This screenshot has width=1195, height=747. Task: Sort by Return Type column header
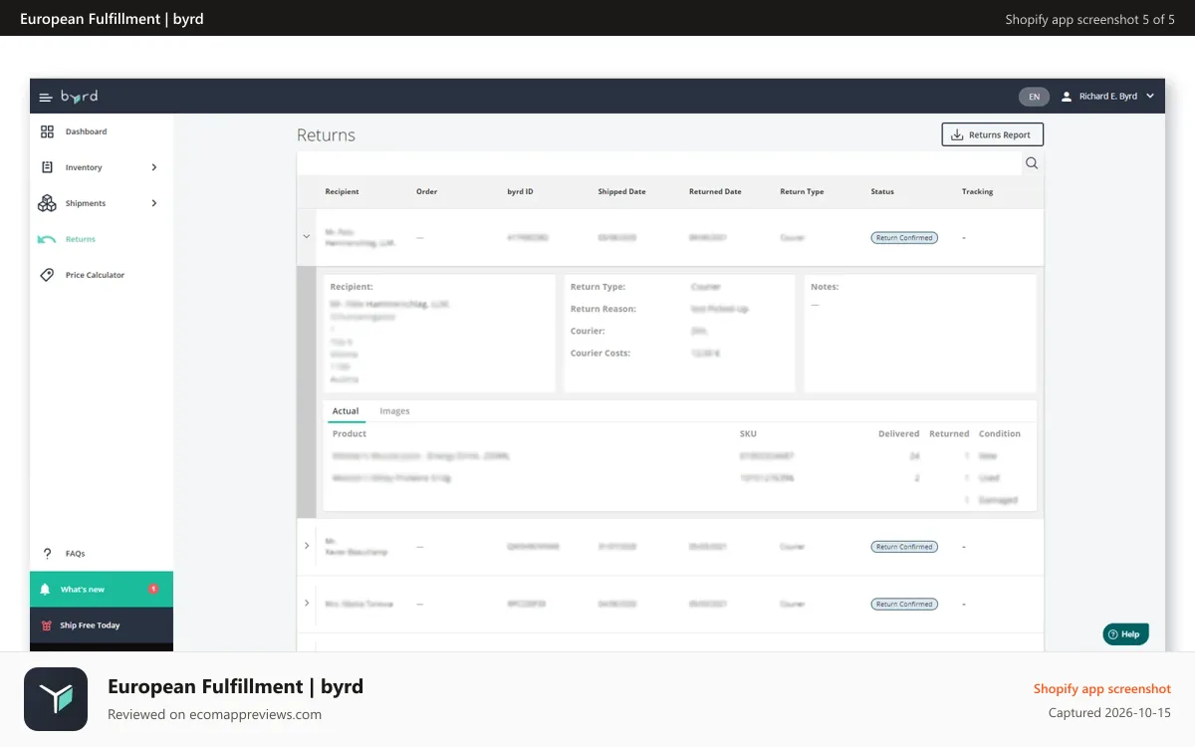802,191
